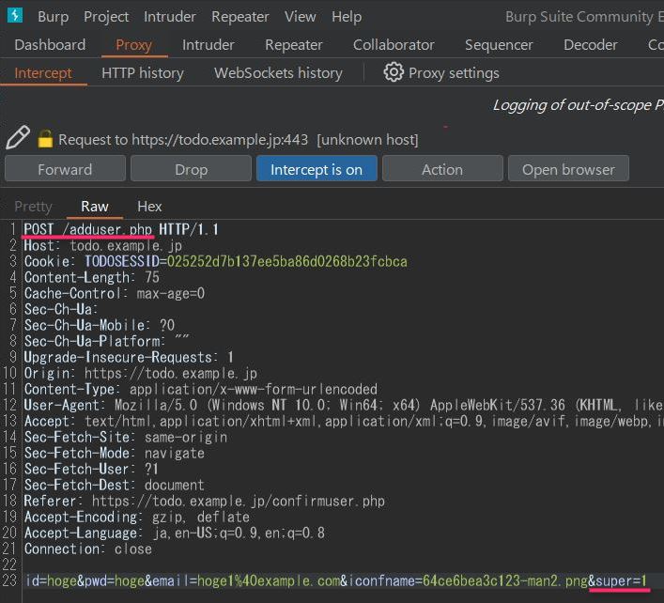664x603 pixels.
Task: Click the Accept-Language header line
Action: tap(175, 533)
